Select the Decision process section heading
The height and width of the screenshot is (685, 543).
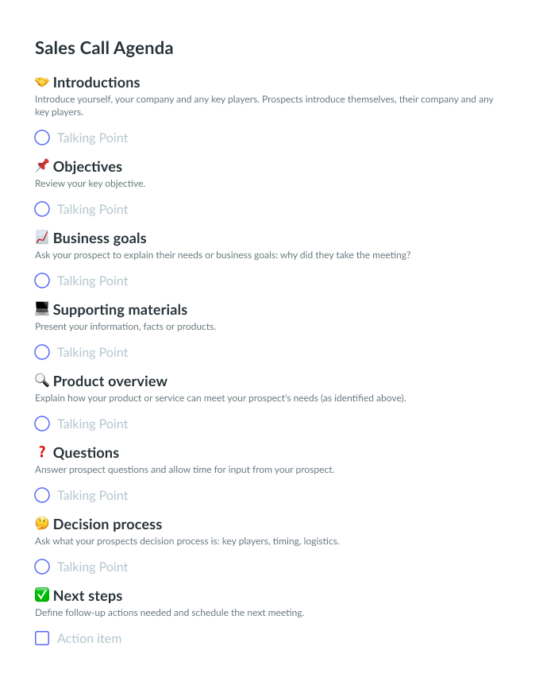107,524
